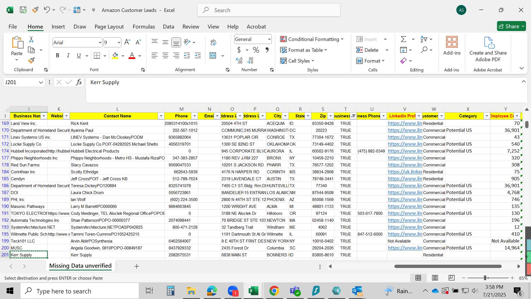The width and height of the screenshot is (531, 299).
Task: Click the Find and Select magnifier icon
Action: 424,50
